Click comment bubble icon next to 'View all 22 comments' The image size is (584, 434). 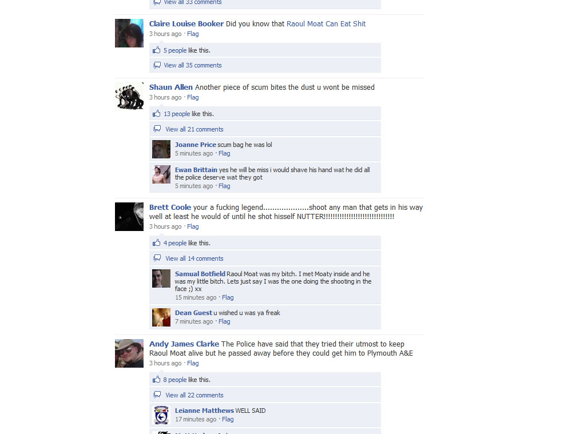[x=157, y=395]
